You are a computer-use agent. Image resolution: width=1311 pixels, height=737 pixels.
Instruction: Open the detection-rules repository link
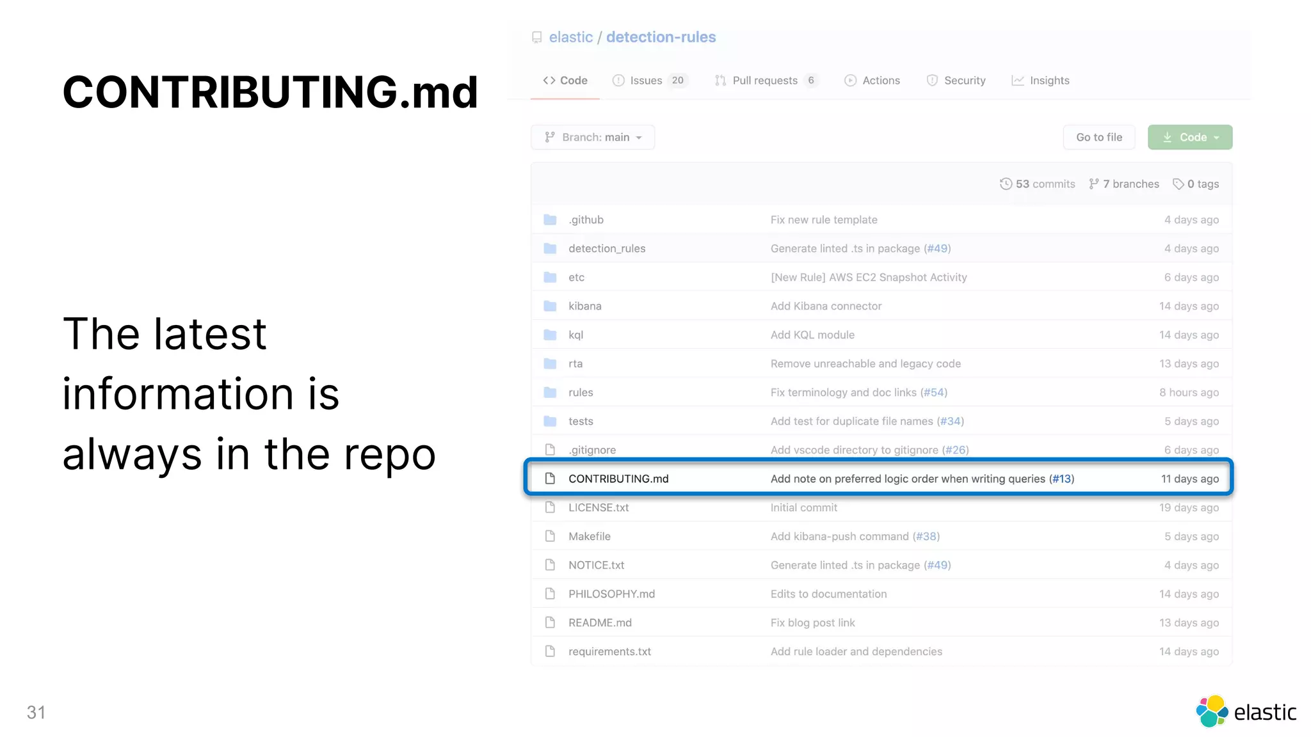tap(661, 37)
